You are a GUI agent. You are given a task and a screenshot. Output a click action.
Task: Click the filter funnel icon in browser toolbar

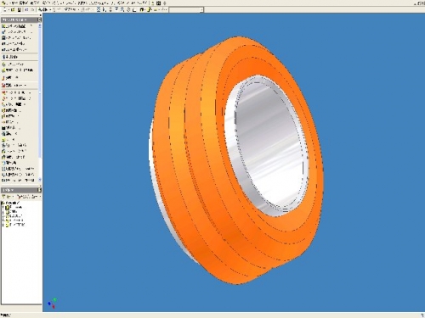[3, 196]
